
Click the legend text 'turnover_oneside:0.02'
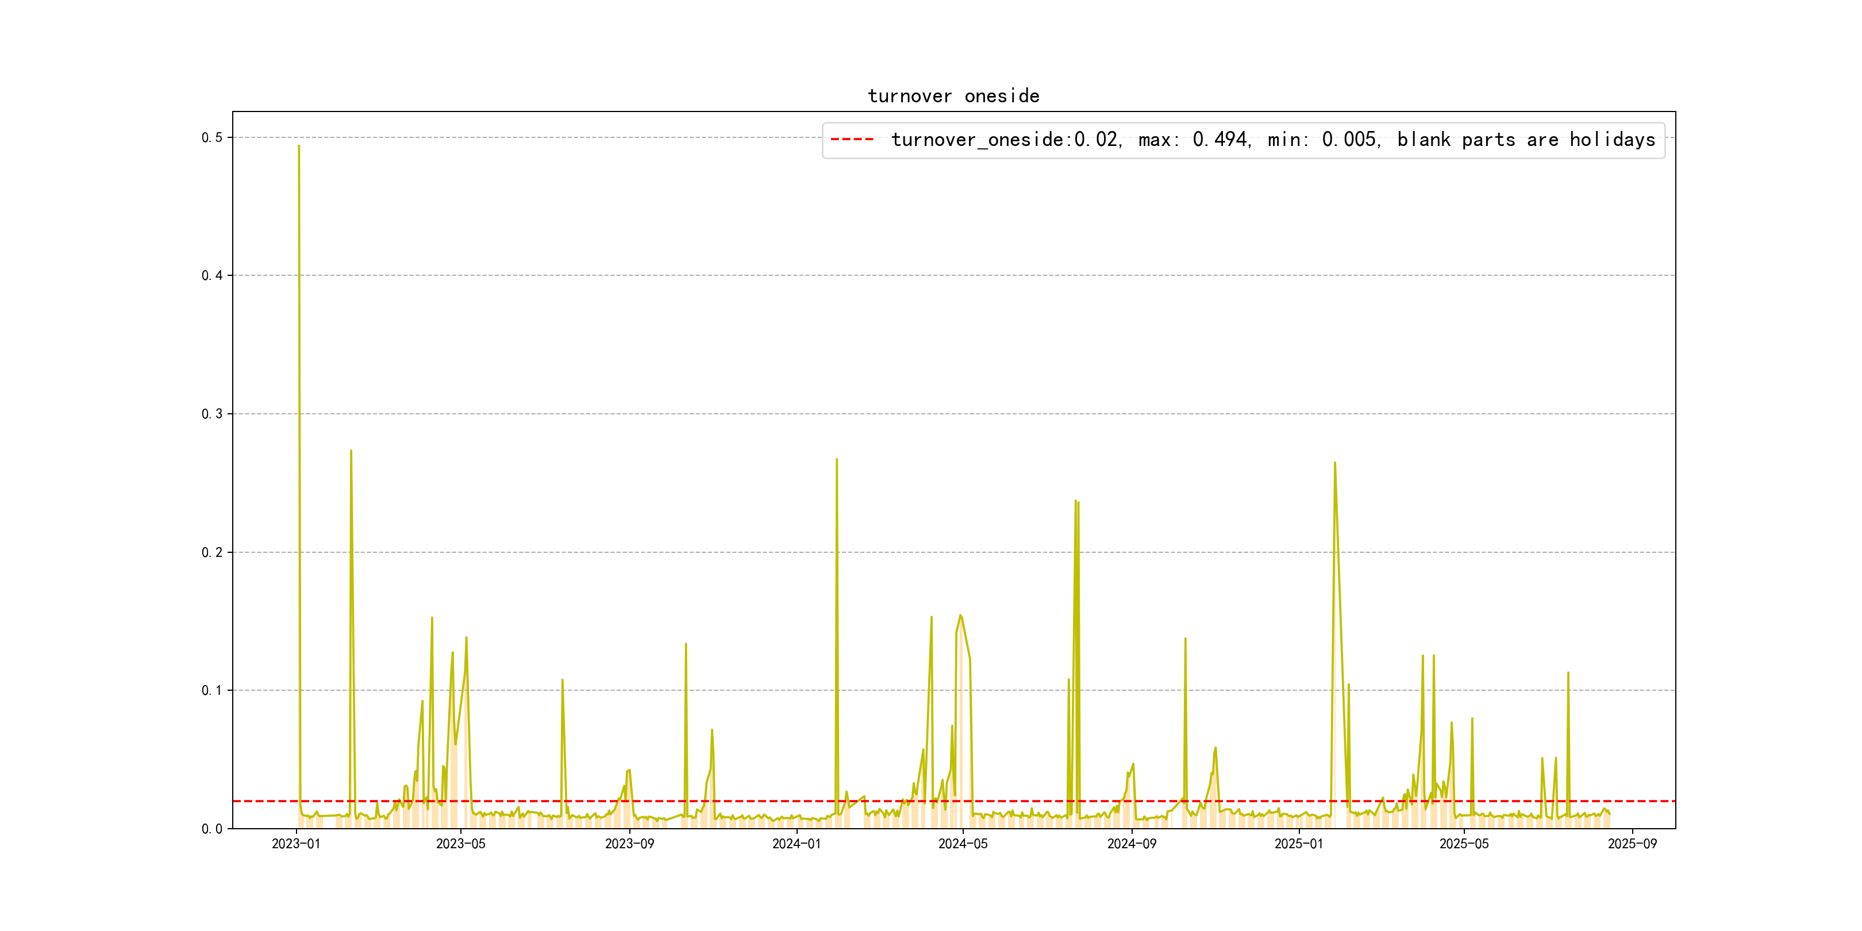[1005, 140]
